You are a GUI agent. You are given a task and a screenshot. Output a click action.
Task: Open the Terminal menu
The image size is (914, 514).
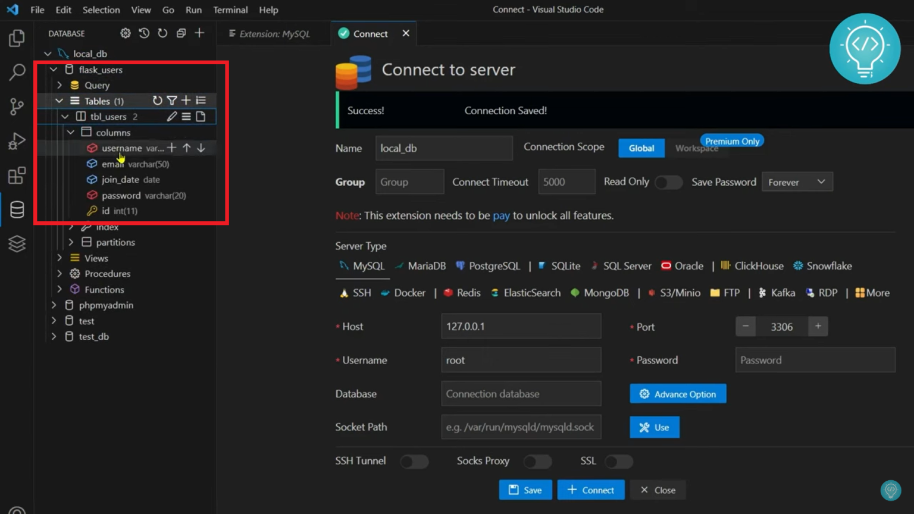tap(230, 10)
